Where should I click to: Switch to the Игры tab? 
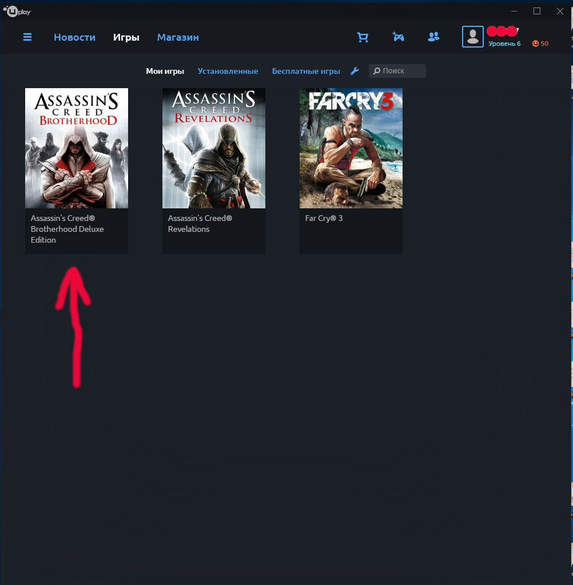(x=126, y=37)
